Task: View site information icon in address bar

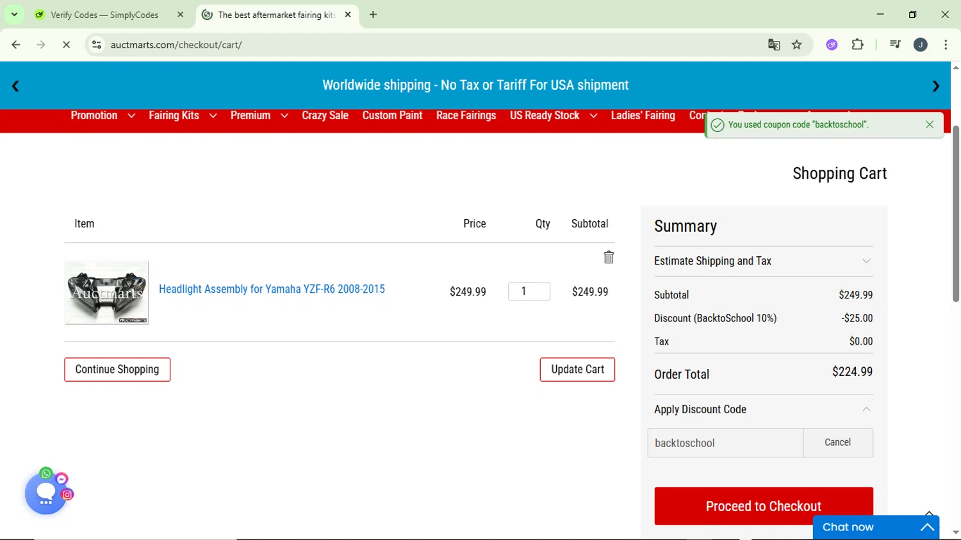Action: click(x=97, y=45)
